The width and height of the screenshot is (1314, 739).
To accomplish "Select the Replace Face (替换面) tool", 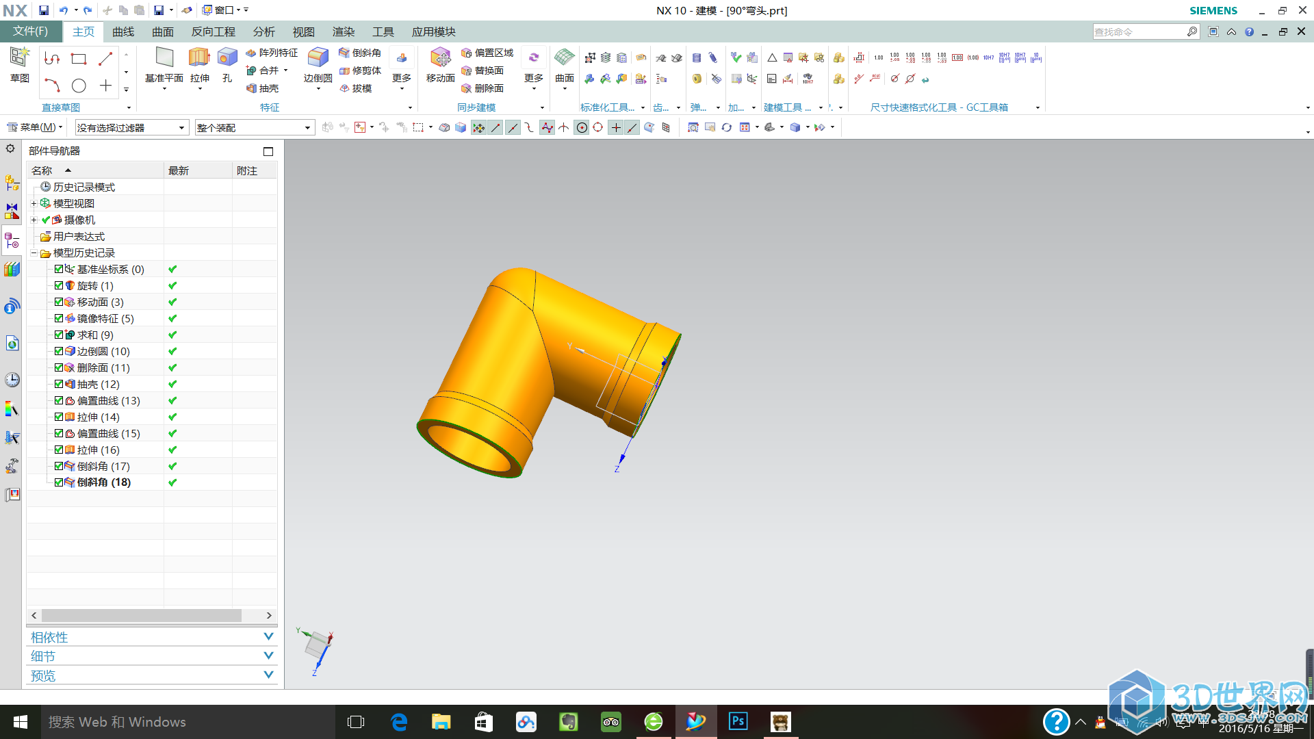I will [x=482, y=70].
